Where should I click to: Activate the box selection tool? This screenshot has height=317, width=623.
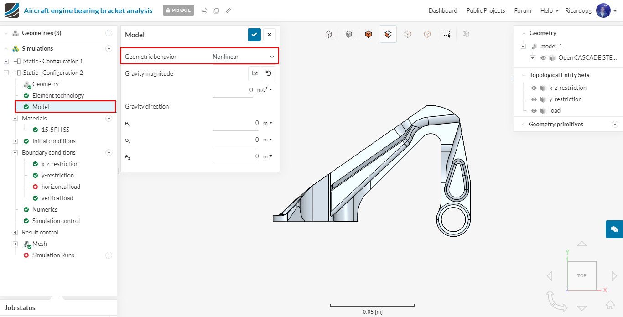[x=446, y=34]
